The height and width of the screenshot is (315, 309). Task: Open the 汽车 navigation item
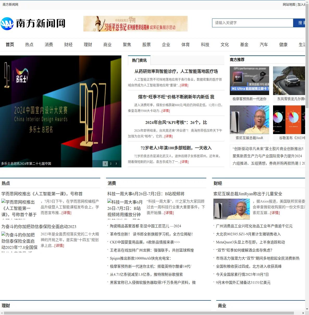click(264, 45)
